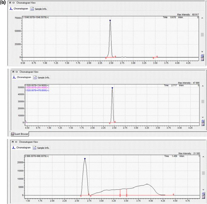Zoom in on the bottom chromatogram
207x204 pixels.
[203, 194]
